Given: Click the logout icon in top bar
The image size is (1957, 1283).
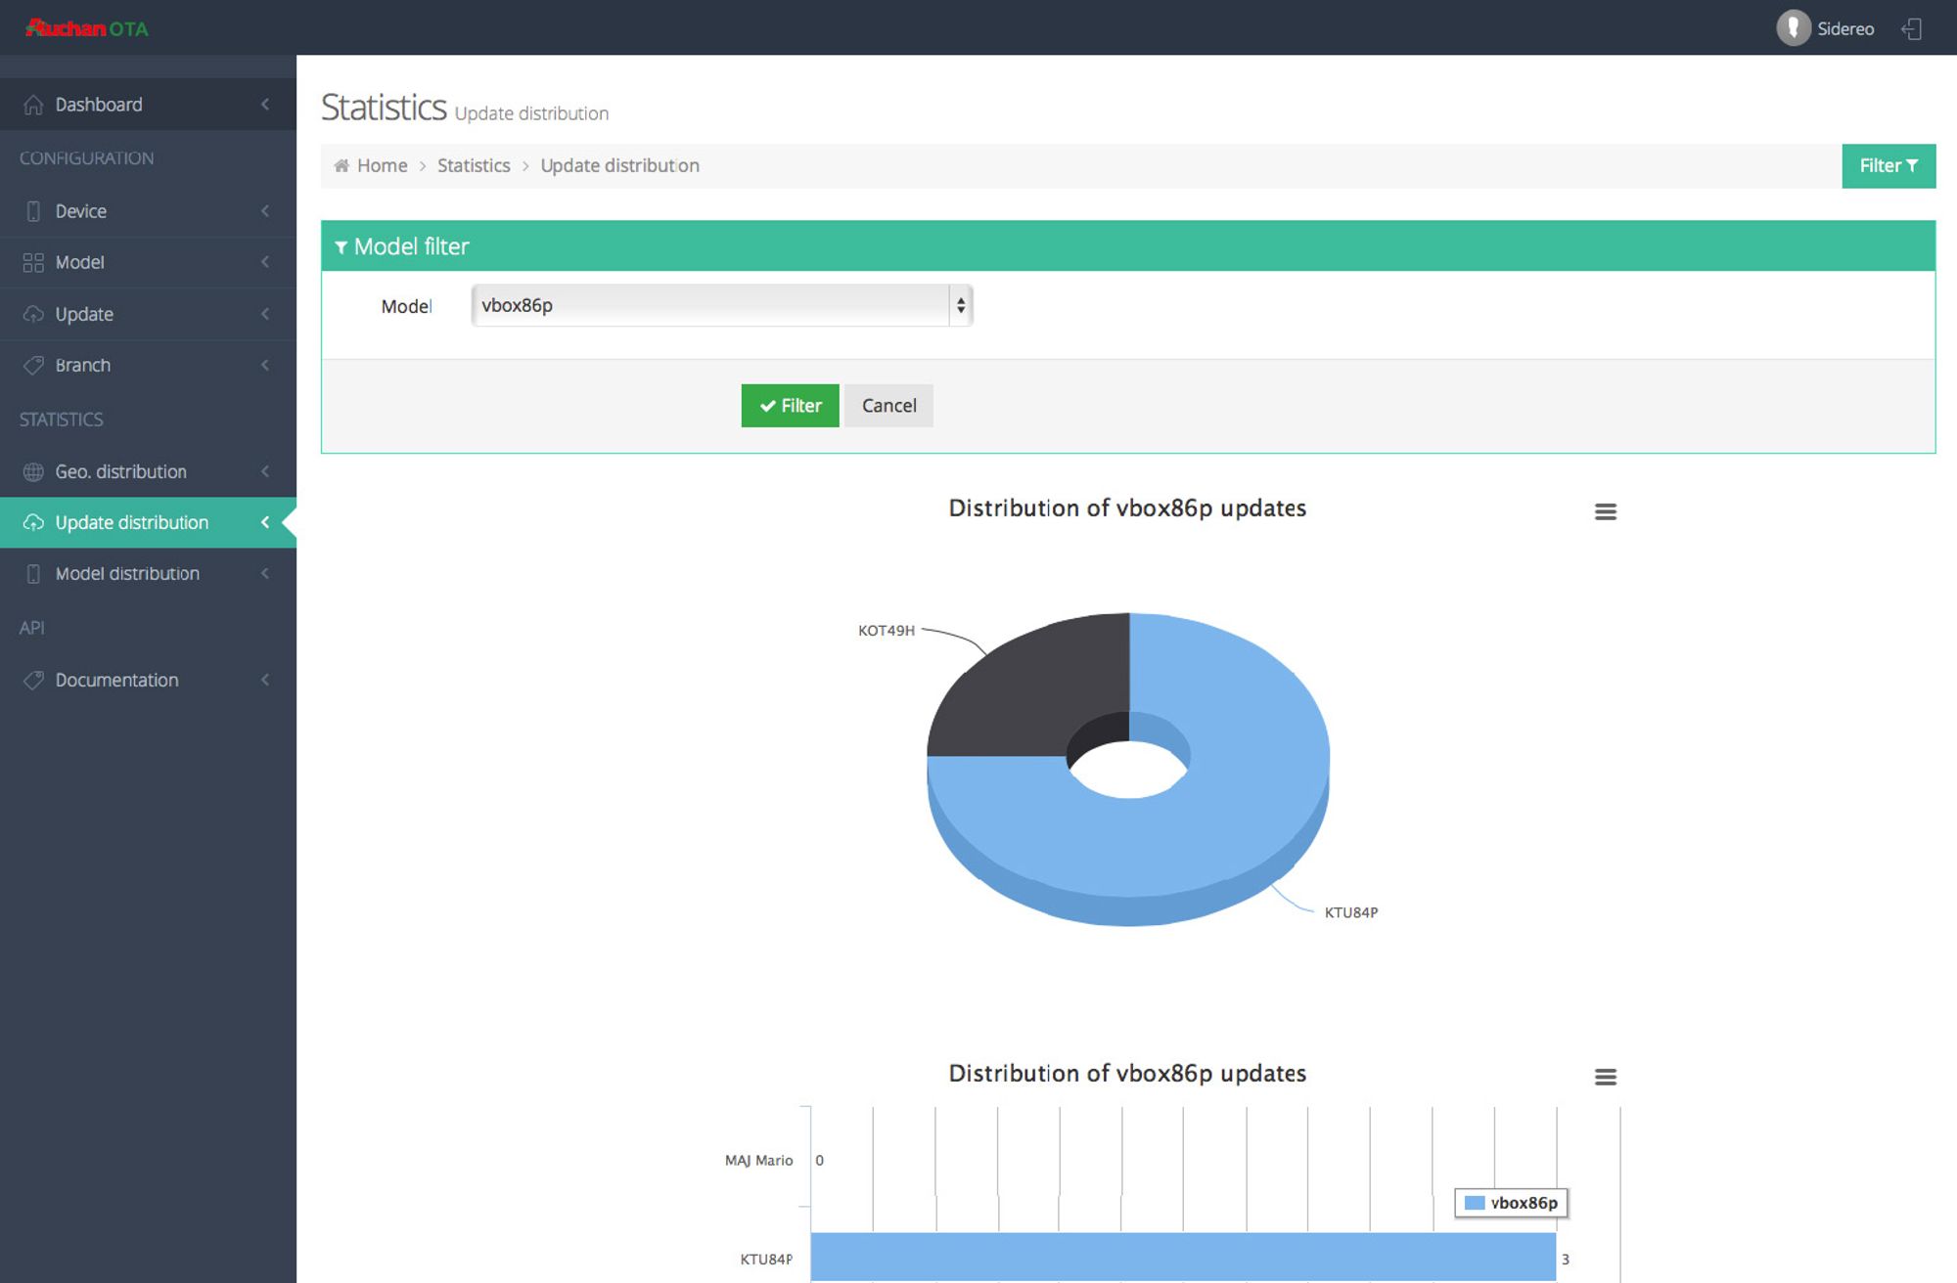Looking at the screenshot, I should point(1911,29).
